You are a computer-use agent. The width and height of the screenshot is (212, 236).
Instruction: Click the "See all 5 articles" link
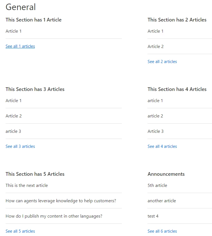[20, 231]
